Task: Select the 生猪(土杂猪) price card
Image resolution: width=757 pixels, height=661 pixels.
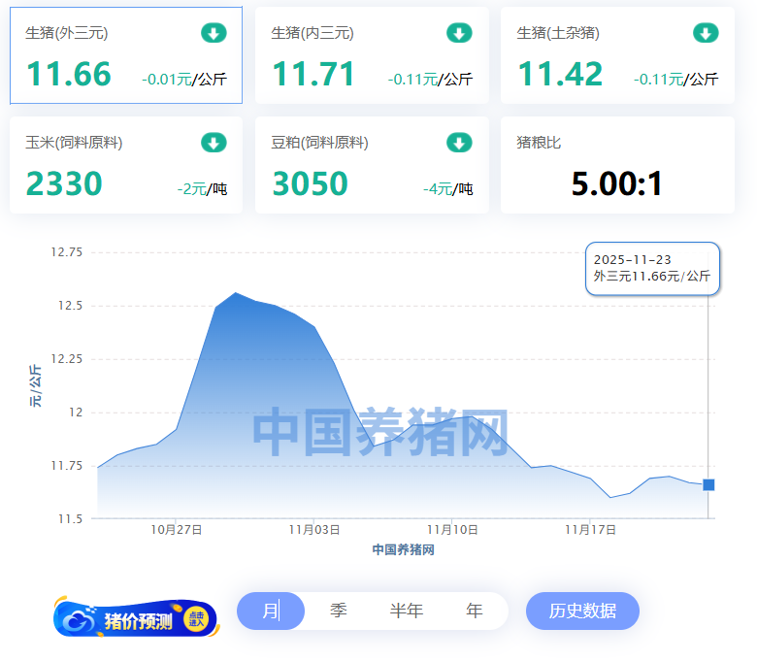Action: 617,56
